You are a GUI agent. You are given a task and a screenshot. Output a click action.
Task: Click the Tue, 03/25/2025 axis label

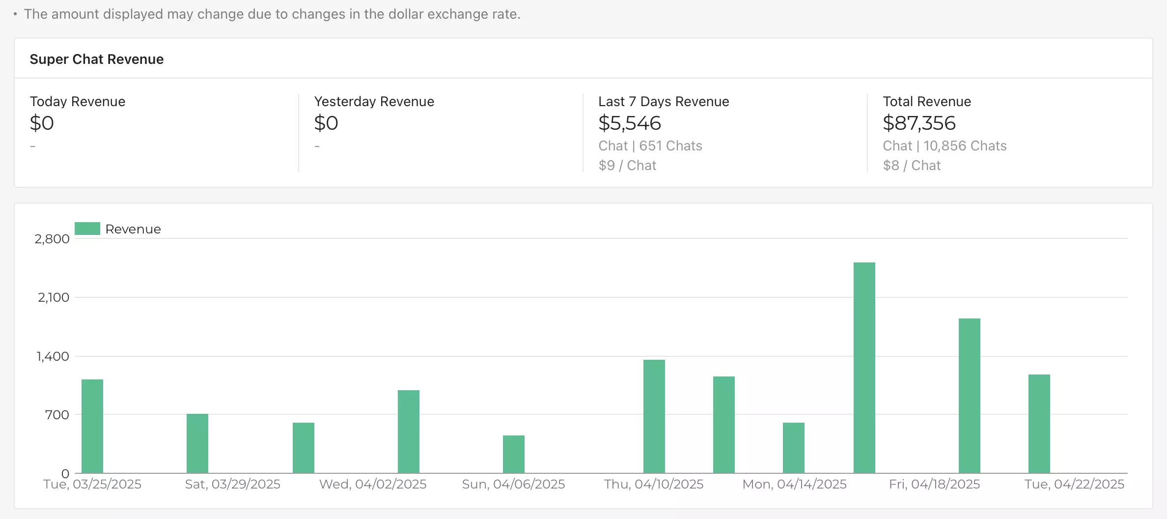(x=92, y=484)
